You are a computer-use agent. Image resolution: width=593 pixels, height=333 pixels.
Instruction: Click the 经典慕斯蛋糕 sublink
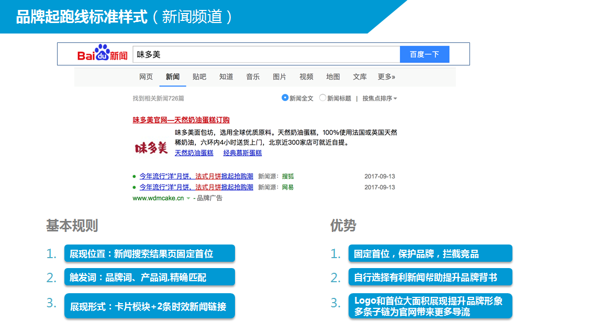(242, 153)
